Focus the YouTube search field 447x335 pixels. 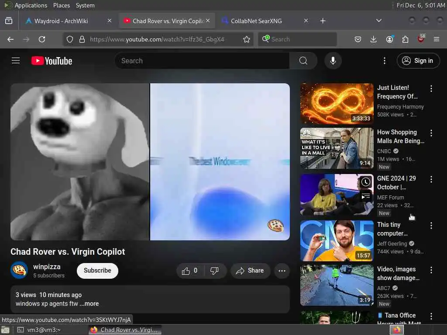click(x=202, y=61)
